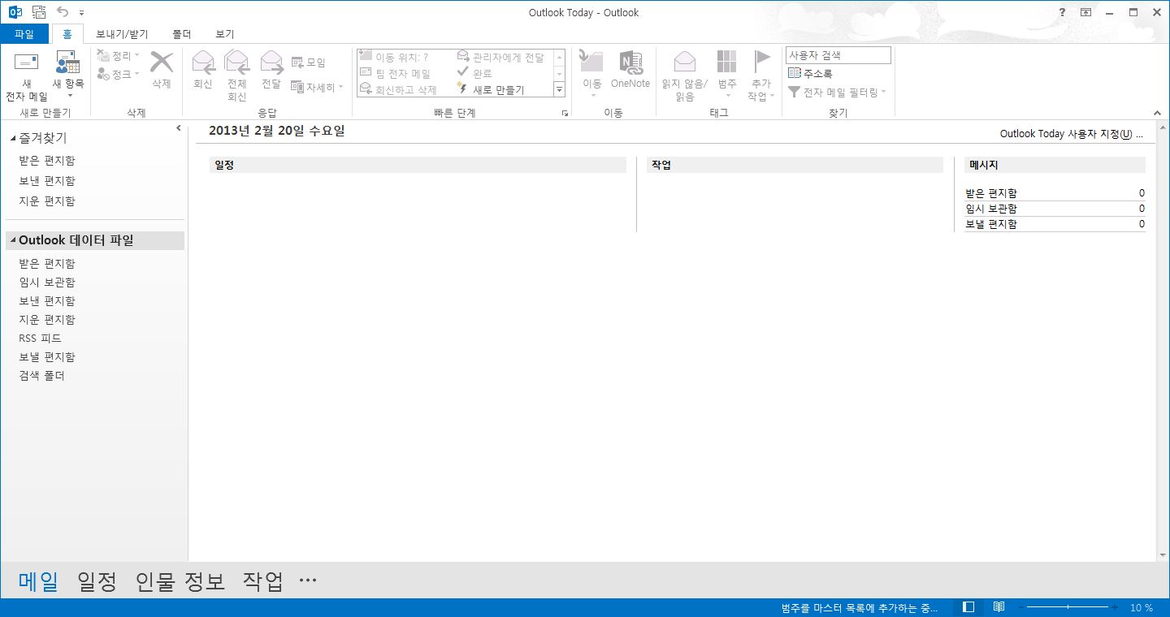Click the 10 % zoom level
This screenshot has width=1170, height=617.
click(1142, 607)
